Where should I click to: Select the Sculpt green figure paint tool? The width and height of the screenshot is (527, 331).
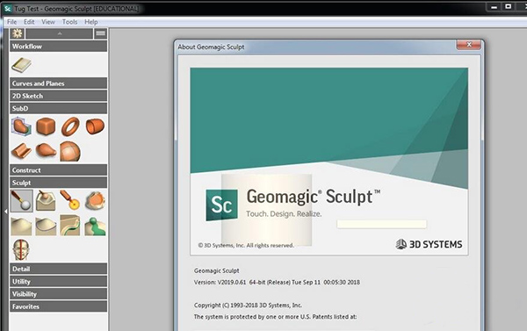coord(95,226)
